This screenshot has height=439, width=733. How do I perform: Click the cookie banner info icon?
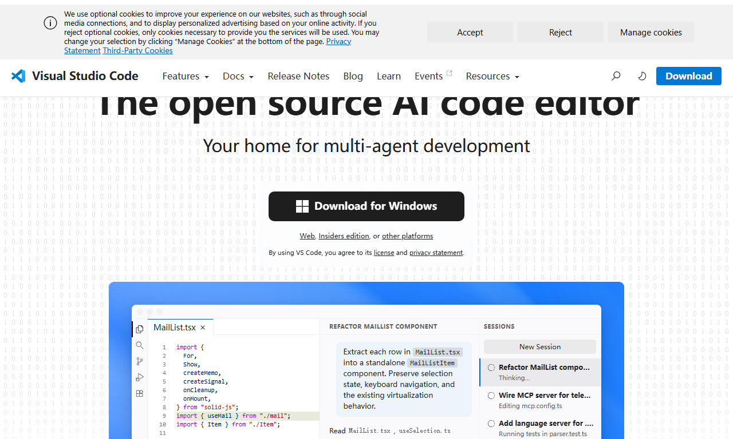coord(50,23)
